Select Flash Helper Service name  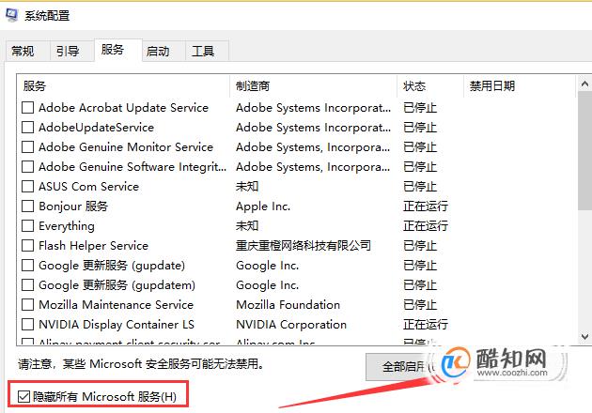coord(93,245)
